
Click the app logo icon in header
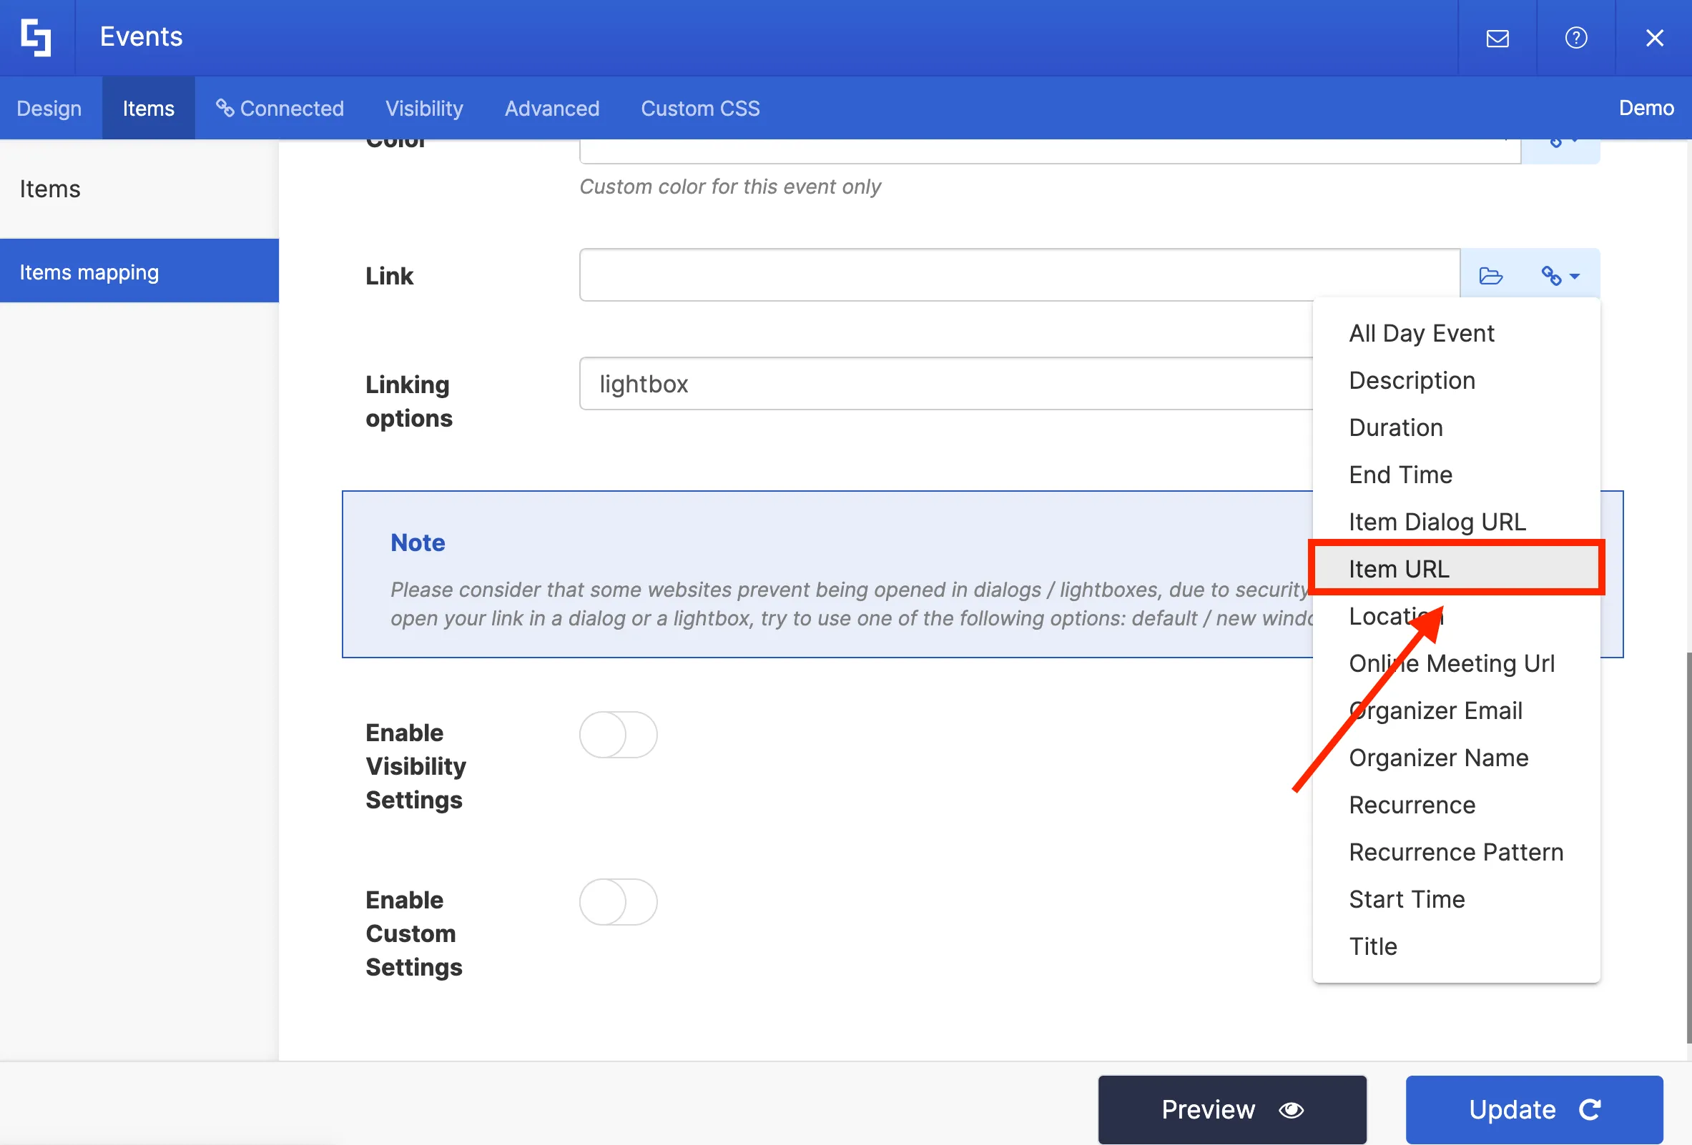(x=36, y=37)
